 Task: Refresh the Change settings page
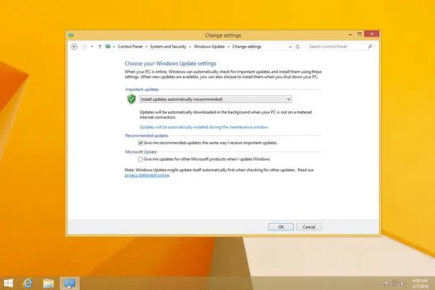coord(298,47)
